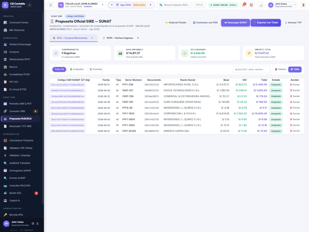Advance to next period with right arrow
The image size is (309, 232).
(151, 5)
